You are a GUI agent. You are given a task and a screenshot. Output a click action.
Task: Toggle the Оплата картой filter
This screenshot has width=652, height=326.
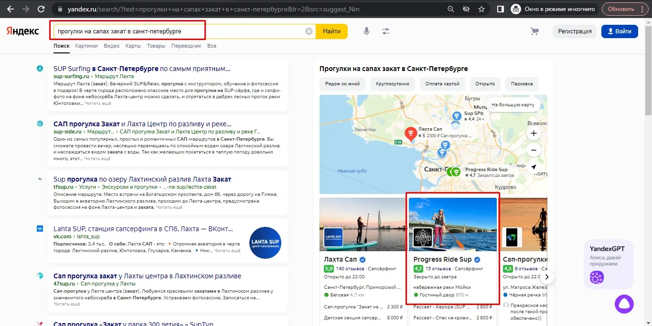(x=442, y=84)
